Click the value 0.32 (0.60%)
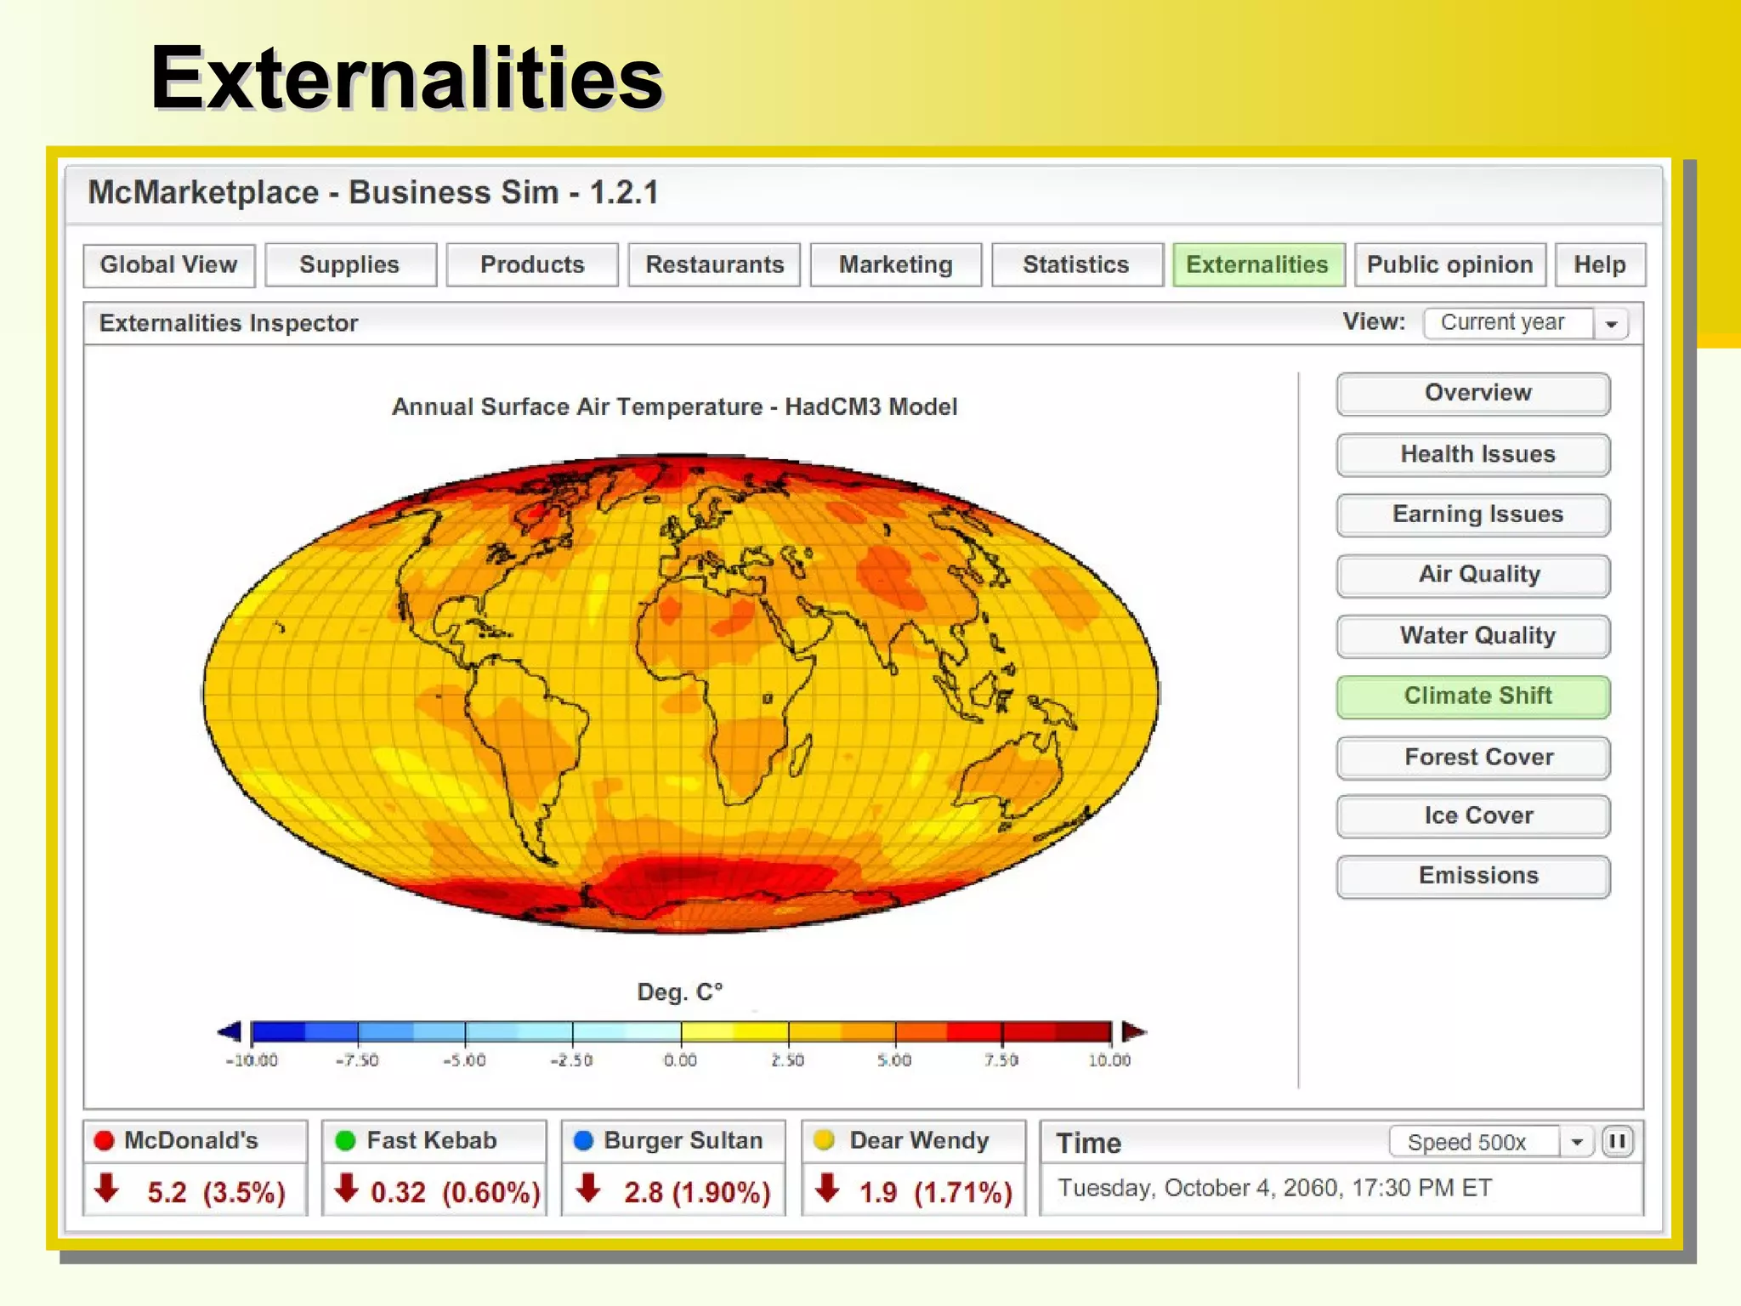1741x1306 pixels. 456,1192
